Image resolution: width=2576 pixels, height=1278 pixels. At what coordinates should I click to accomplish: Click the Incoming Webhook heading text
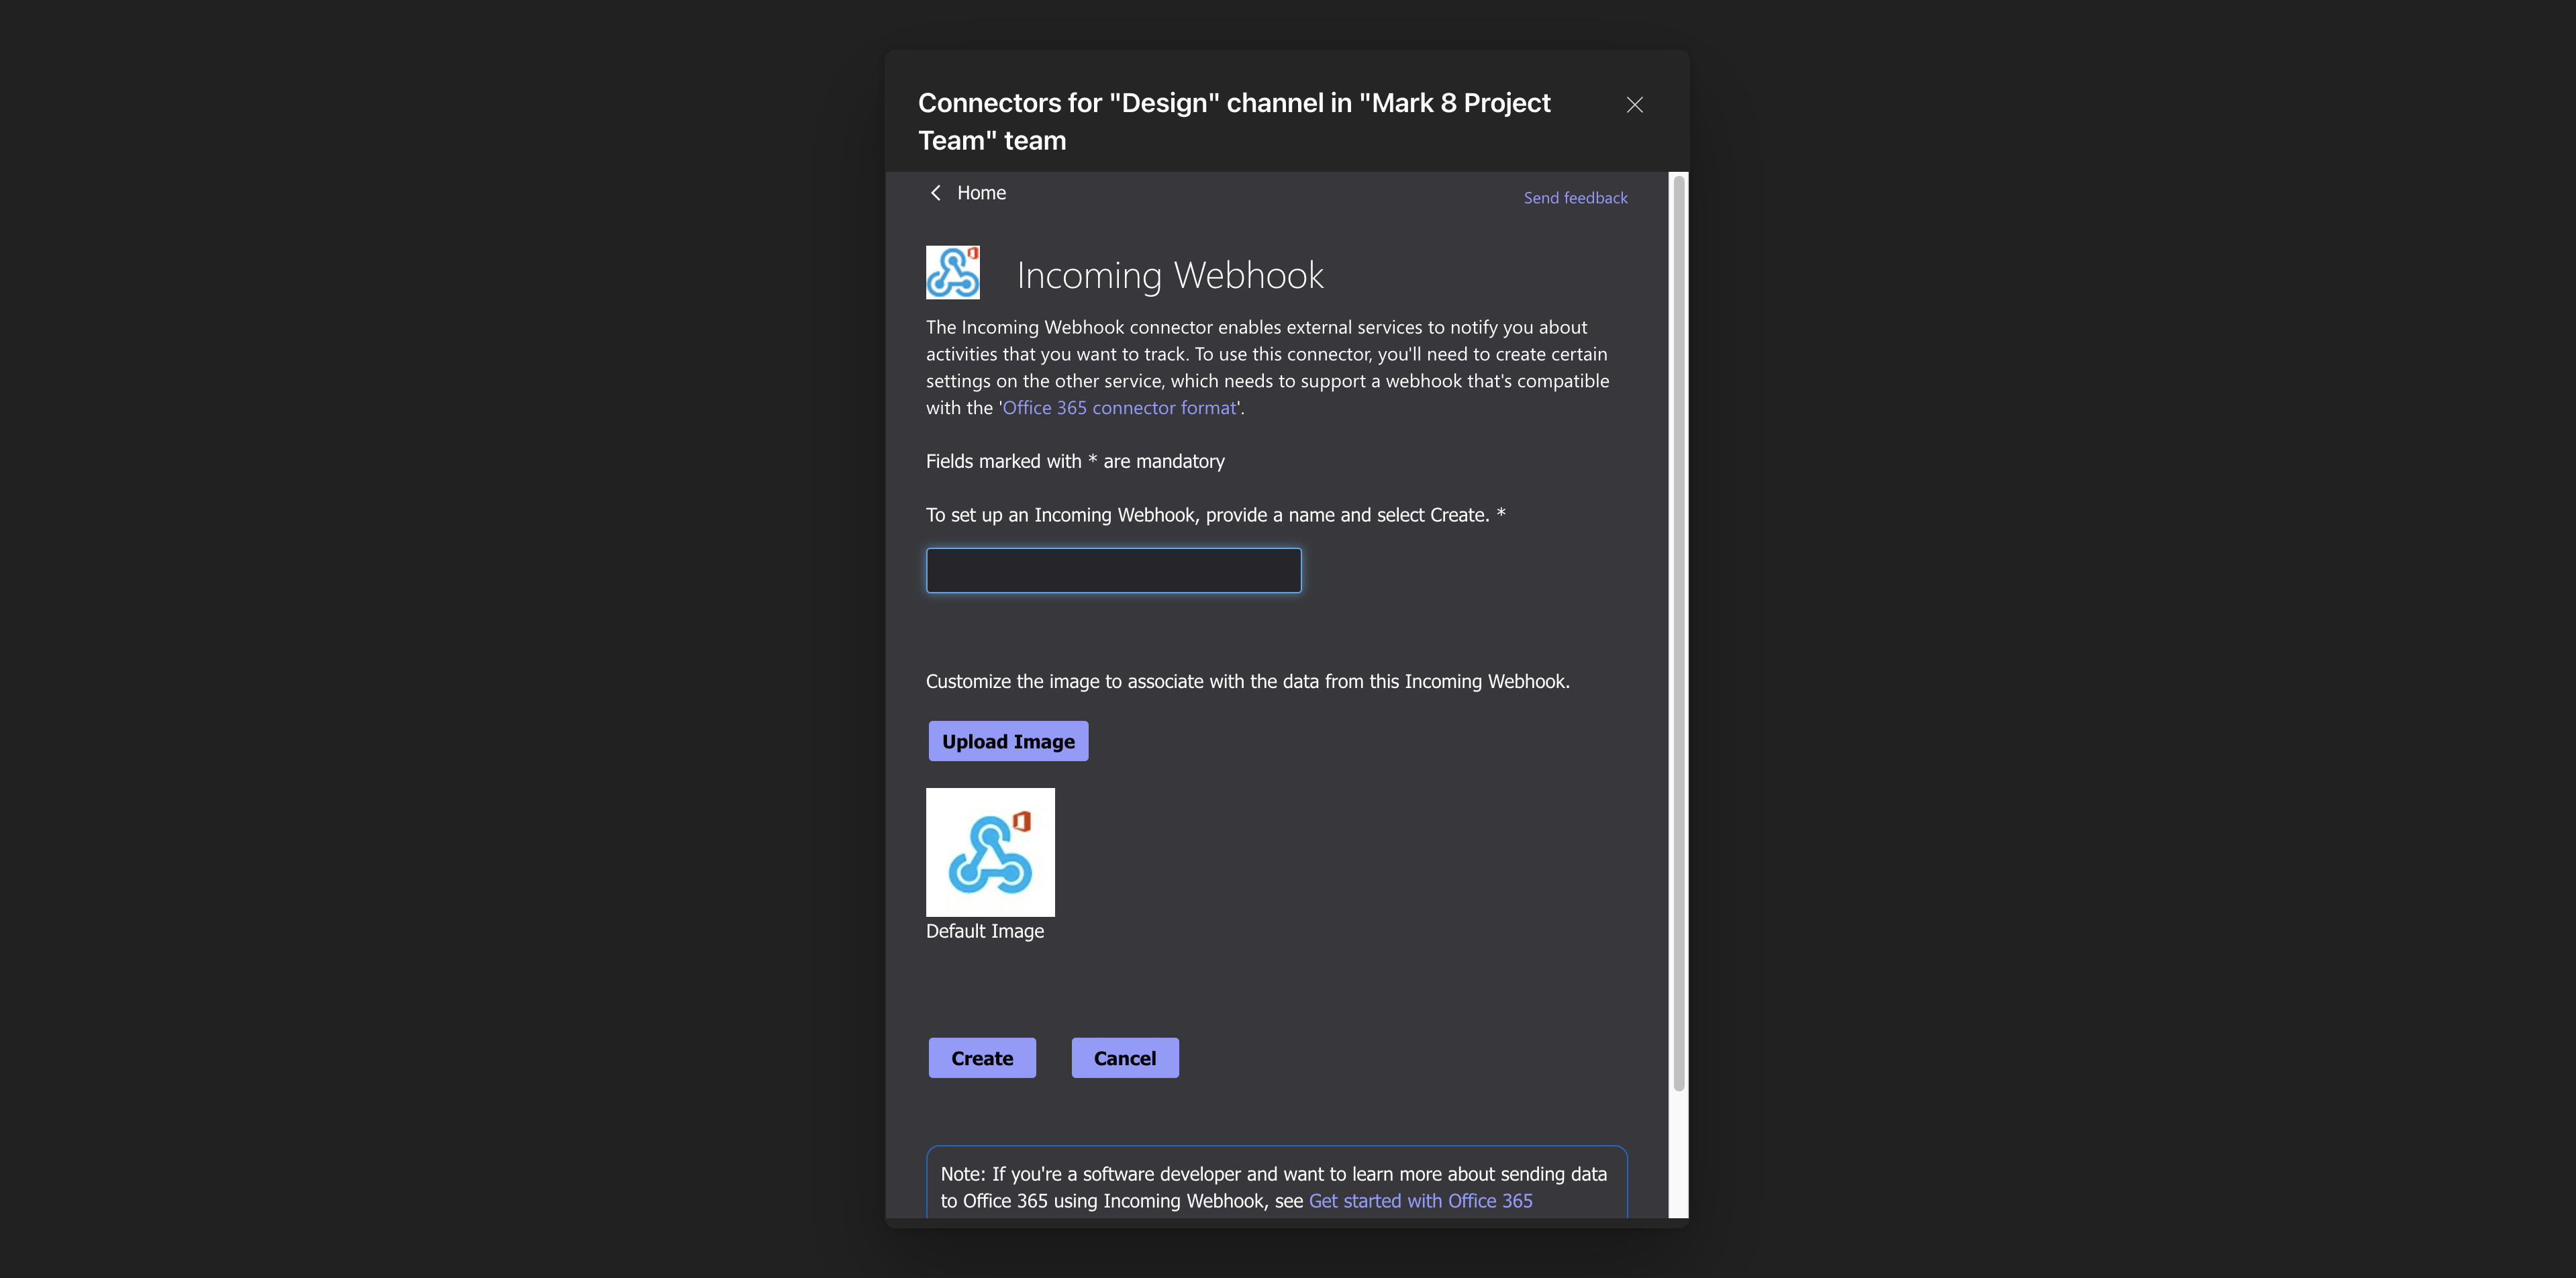[x=1170, y=275]
